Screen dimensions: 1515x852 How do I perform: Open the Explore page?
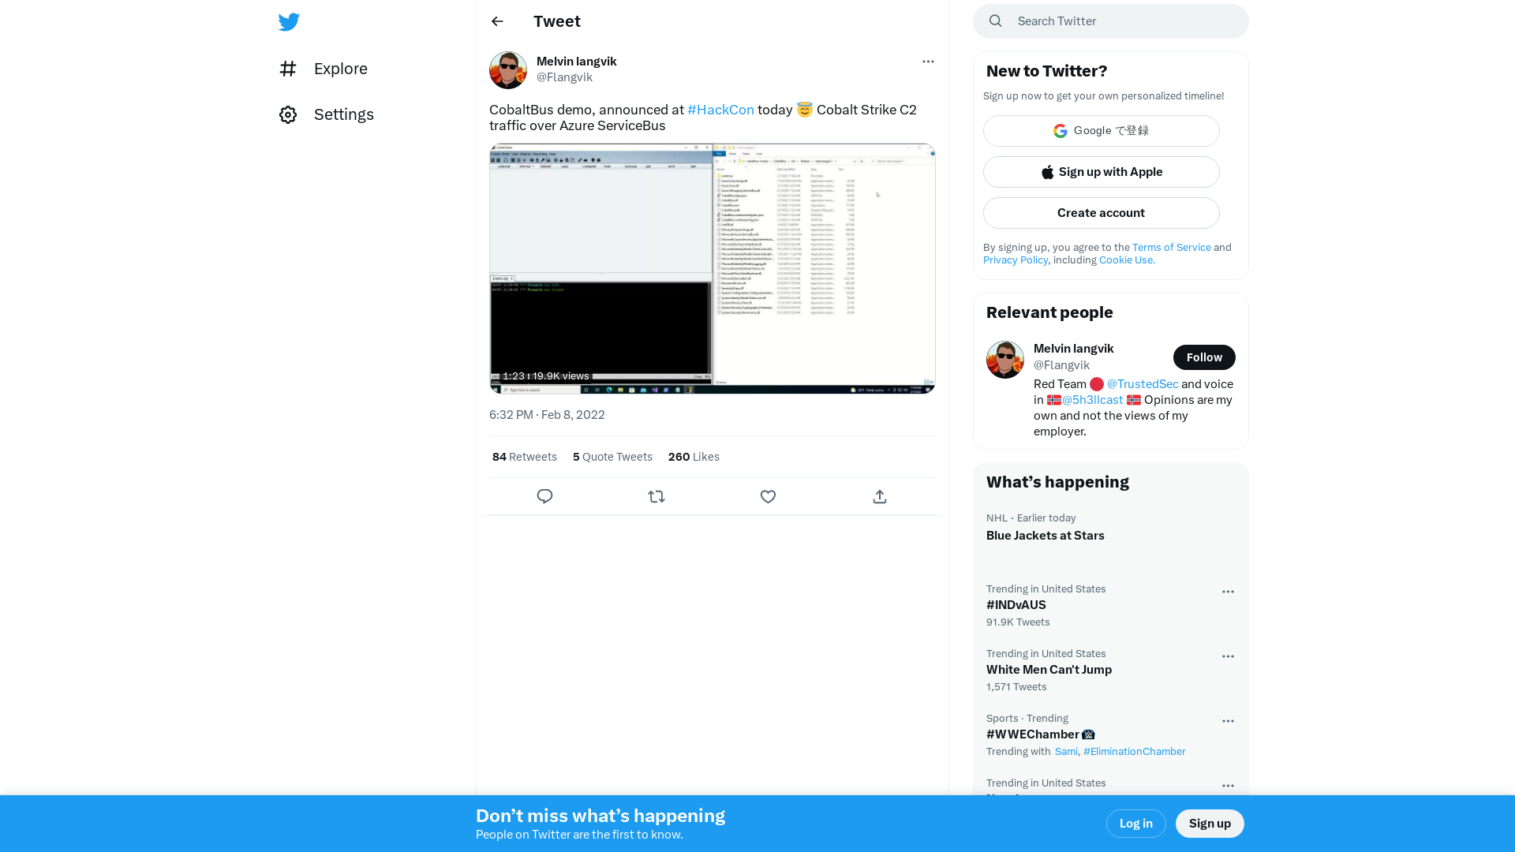324,69
